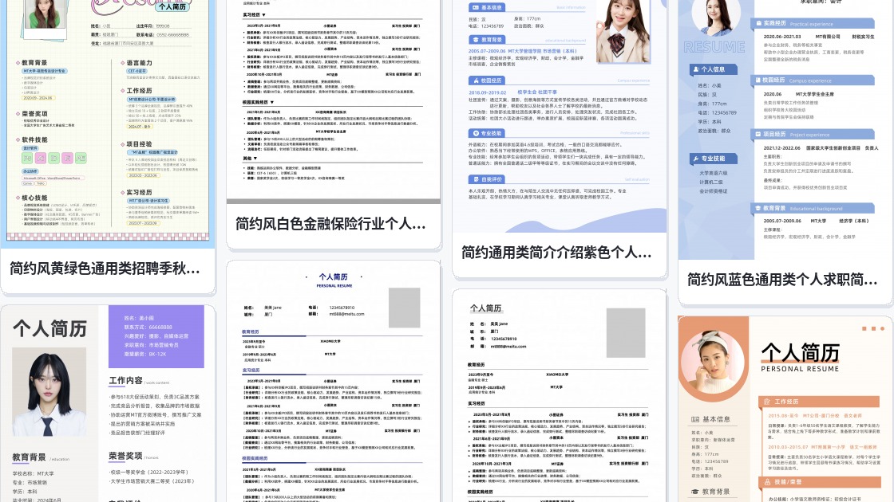Select the orange 个人简历 PERSONAL RESUME template
Viewport: 894px width, 502px height.
[x=785, y=410]
